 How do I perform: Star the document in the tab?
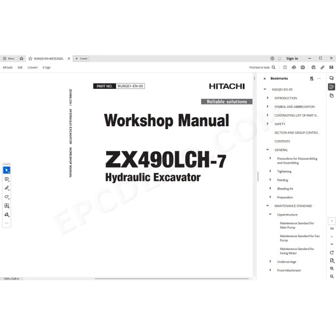(x=30, y=59)
